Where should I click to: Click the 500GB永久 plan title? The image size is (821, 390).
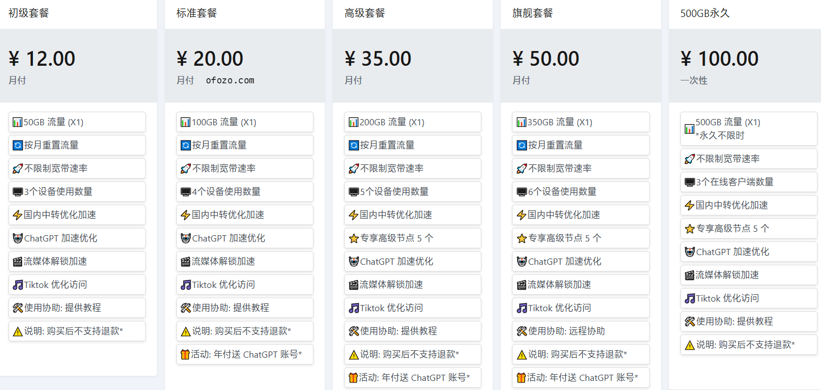click(x=705, y=13)
